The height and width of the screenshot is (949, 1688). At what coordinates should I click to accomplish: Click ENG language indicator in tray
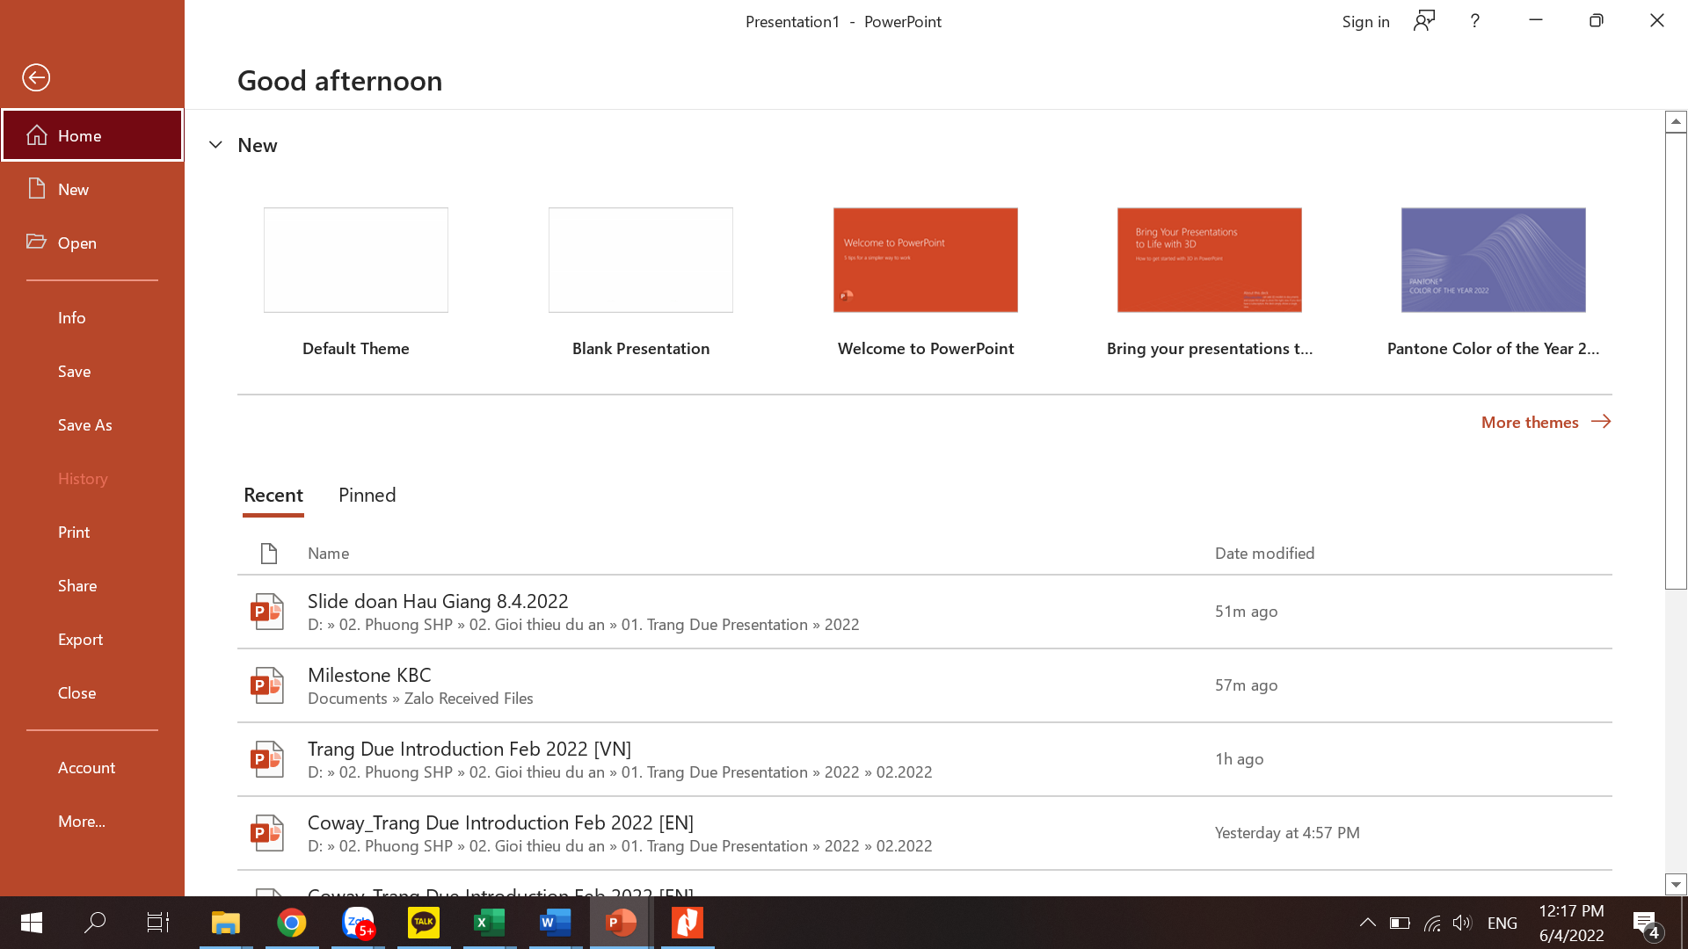(1502, 923)
